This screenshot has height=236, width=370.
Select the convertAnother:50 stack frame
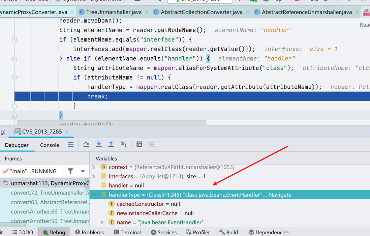44,221
